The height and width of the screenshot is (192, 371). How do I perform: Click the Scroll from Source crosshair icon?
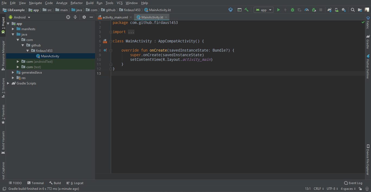[68, 17]
